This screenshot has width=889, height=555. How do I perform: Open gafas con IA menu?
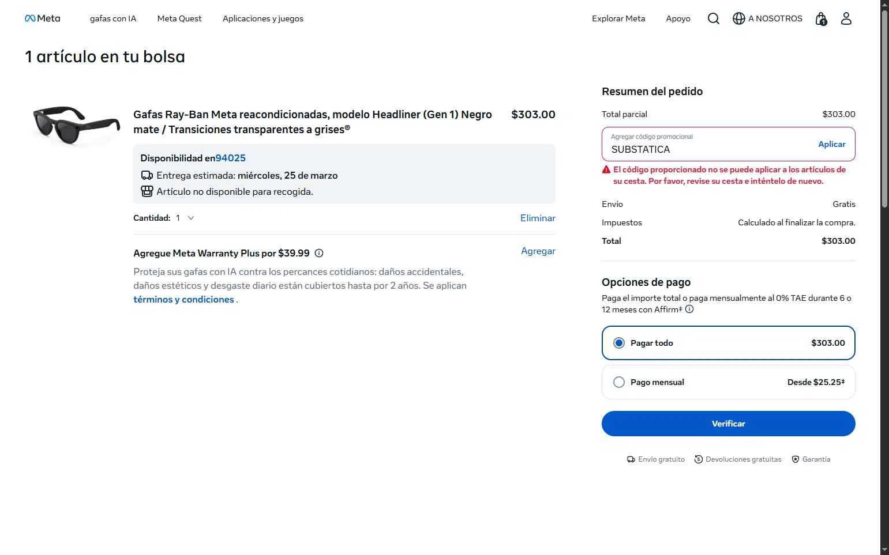(113, 18)
